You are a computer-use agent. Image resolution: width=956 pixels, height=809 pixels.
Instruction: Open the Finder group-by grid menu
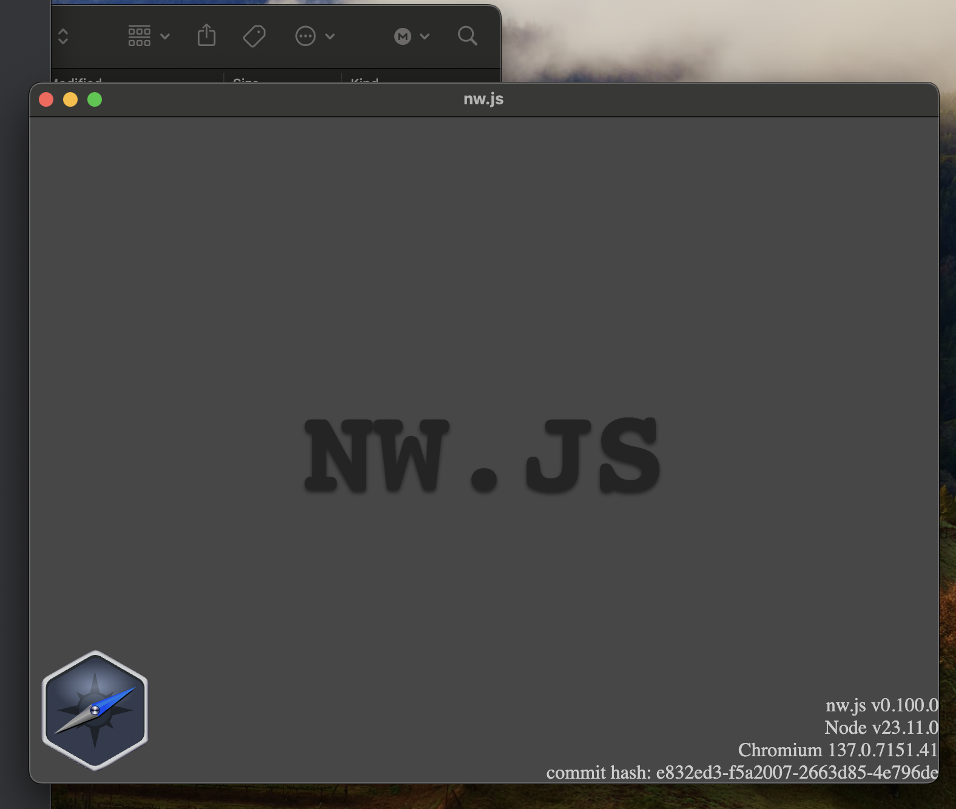pyautogui.click(x=149, y=36)
